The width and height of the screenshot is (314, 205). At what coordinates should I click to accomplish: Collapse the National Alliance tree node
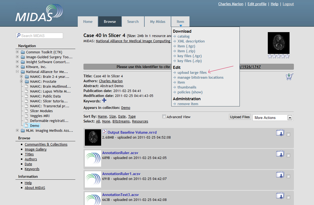point(17,72)
